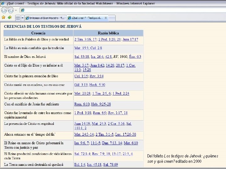
Task: Open the Mat. 3:17 link
Action: tap(81, 65)
